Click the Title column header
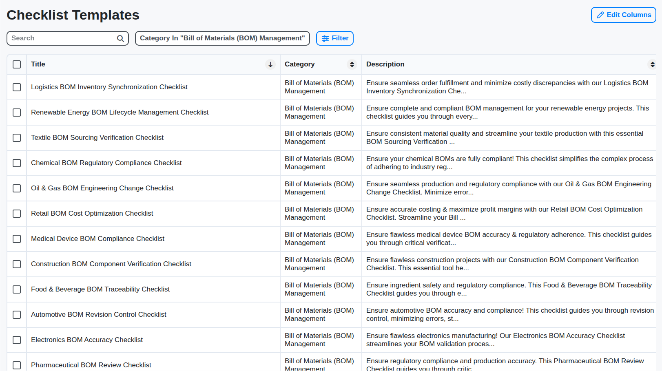Image resolution: width=662 pixels, height=371 pixels. click(38, 64)
